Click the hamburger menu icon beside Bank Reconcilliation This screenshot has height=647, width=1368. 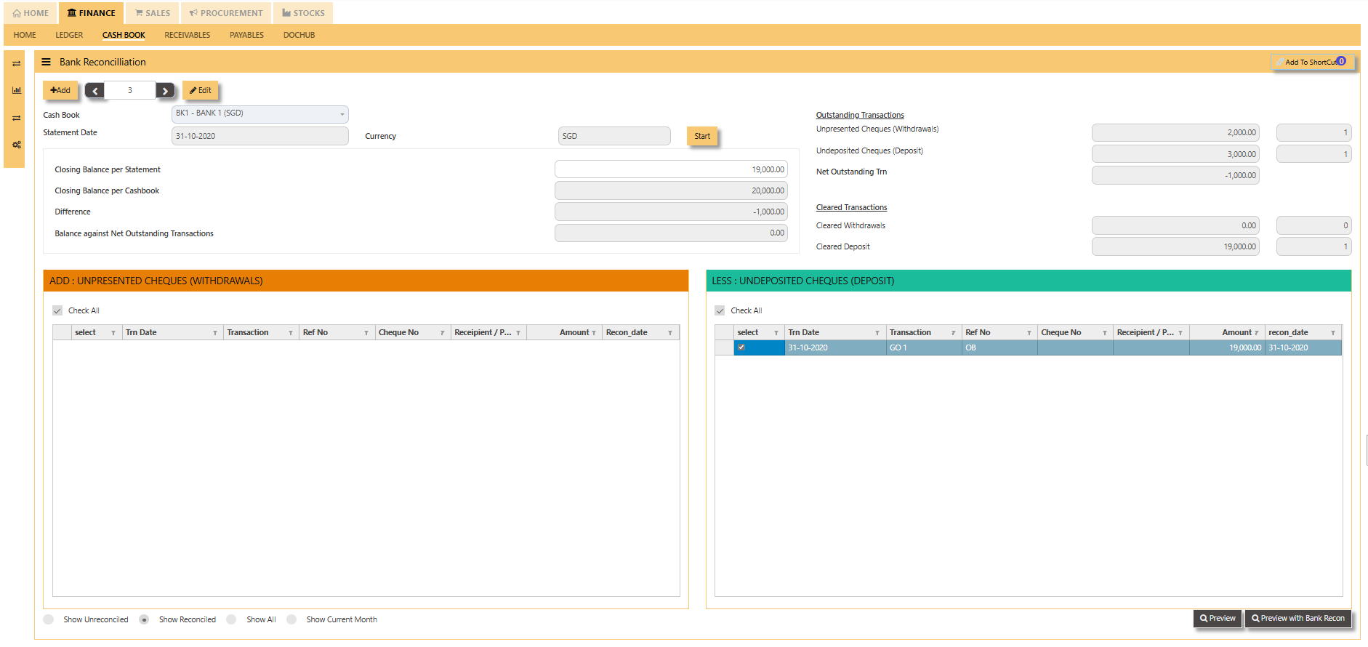(46, 62)
